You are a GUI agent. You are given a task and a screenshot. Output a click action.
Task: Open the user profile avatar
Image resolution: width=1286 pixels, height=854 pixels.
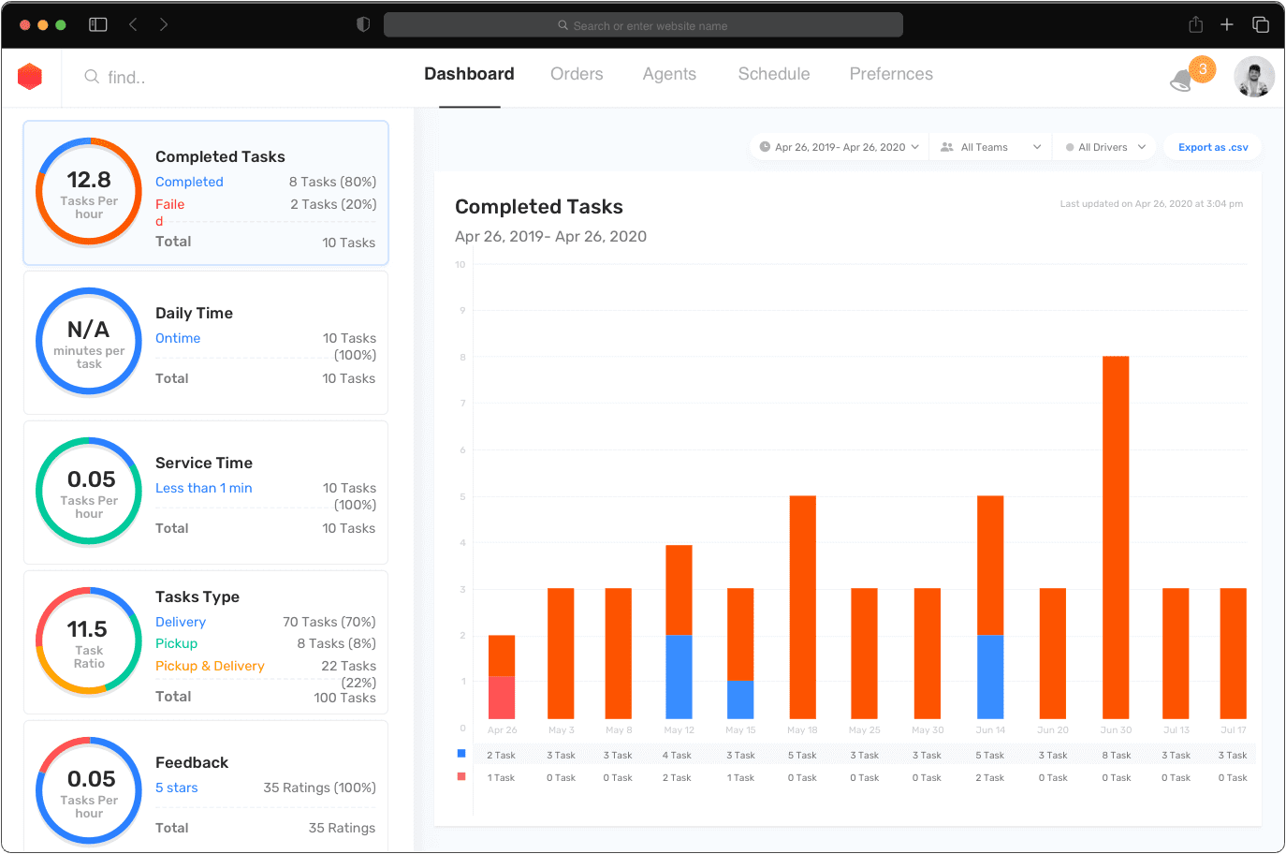tap(1253, 77)
